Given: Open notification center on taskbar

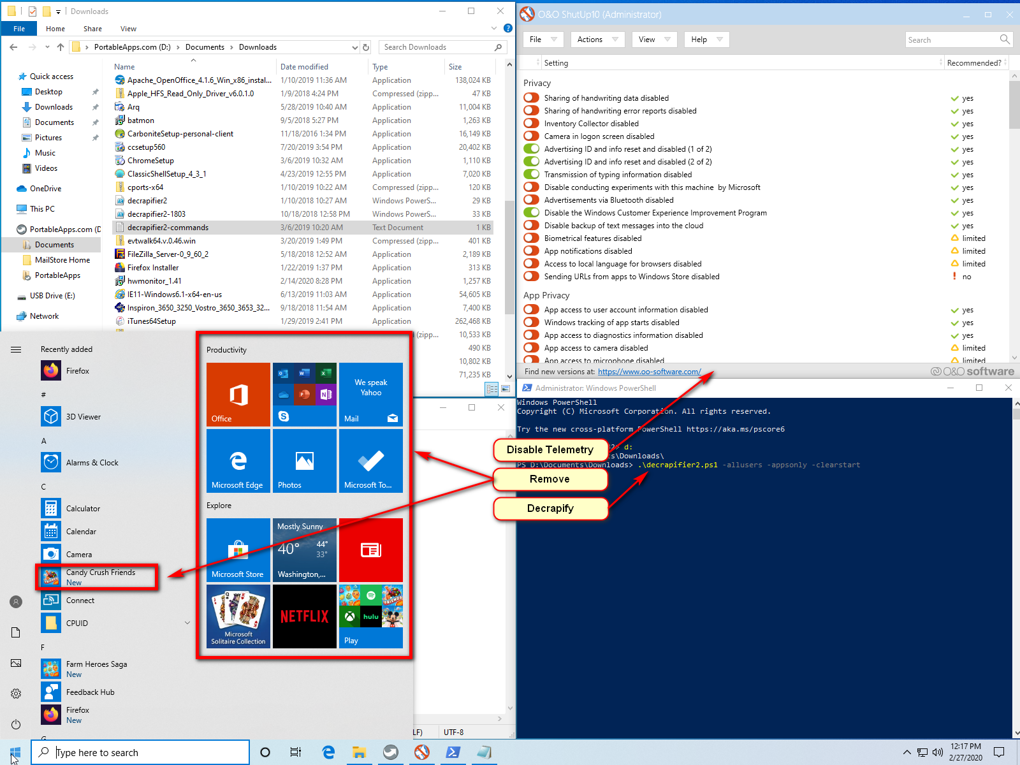Looking at the screenshot, I should 999,752.
